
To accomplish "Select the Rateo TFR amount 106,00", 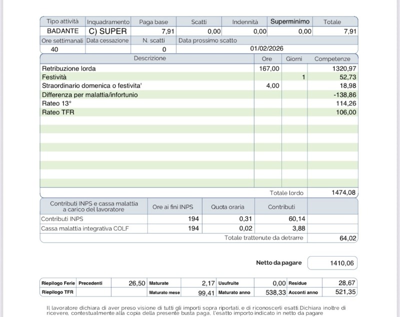I will pos(346,112).
